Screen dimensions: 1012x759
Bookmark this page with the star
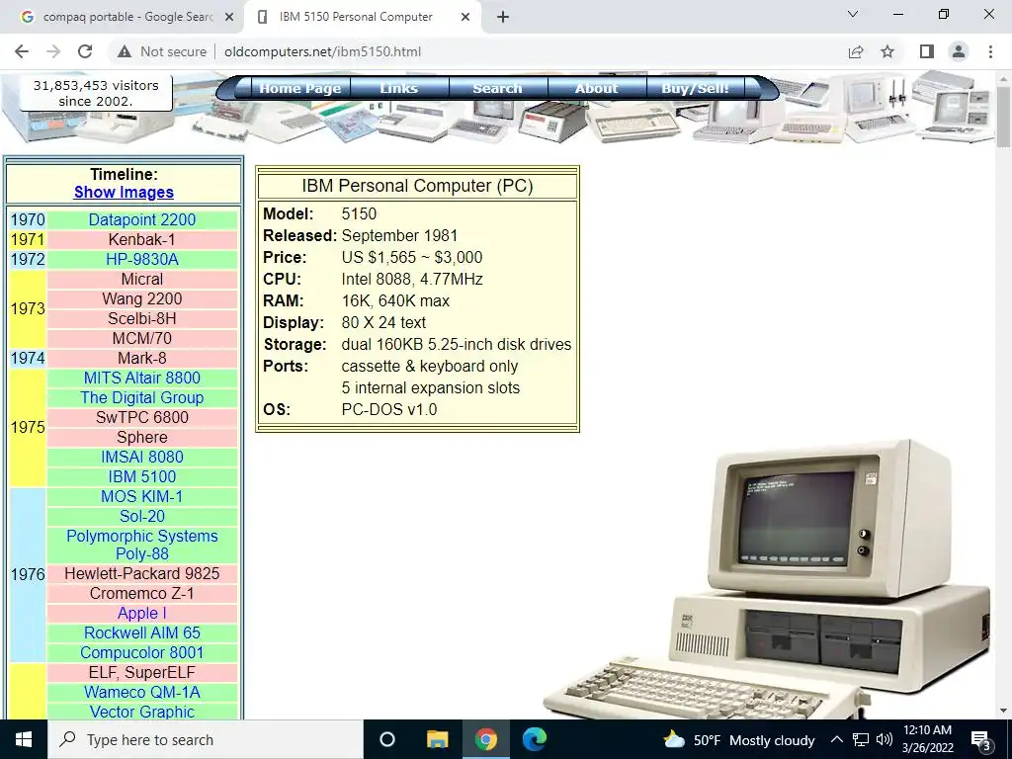click(x=887, y=51)
